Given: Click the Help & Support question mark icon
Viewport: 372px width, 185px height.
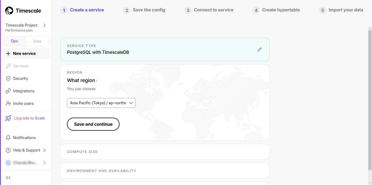Looking at the screenshot, I should [8, 150].
